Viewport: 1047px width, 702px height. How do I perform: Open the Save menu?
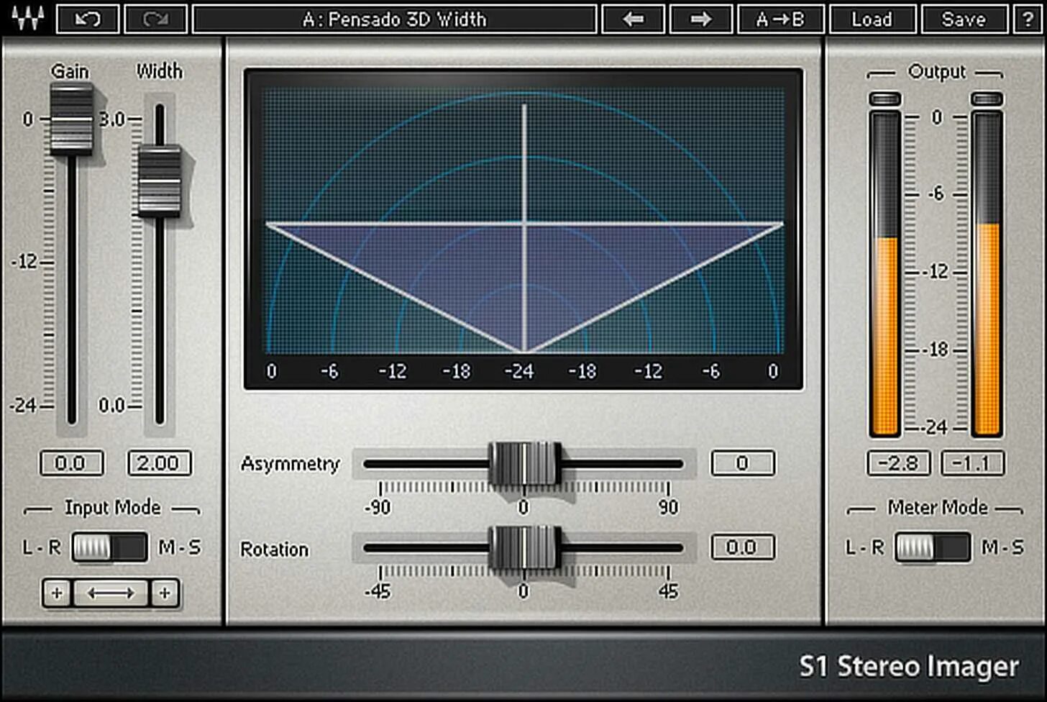point(964,19)
